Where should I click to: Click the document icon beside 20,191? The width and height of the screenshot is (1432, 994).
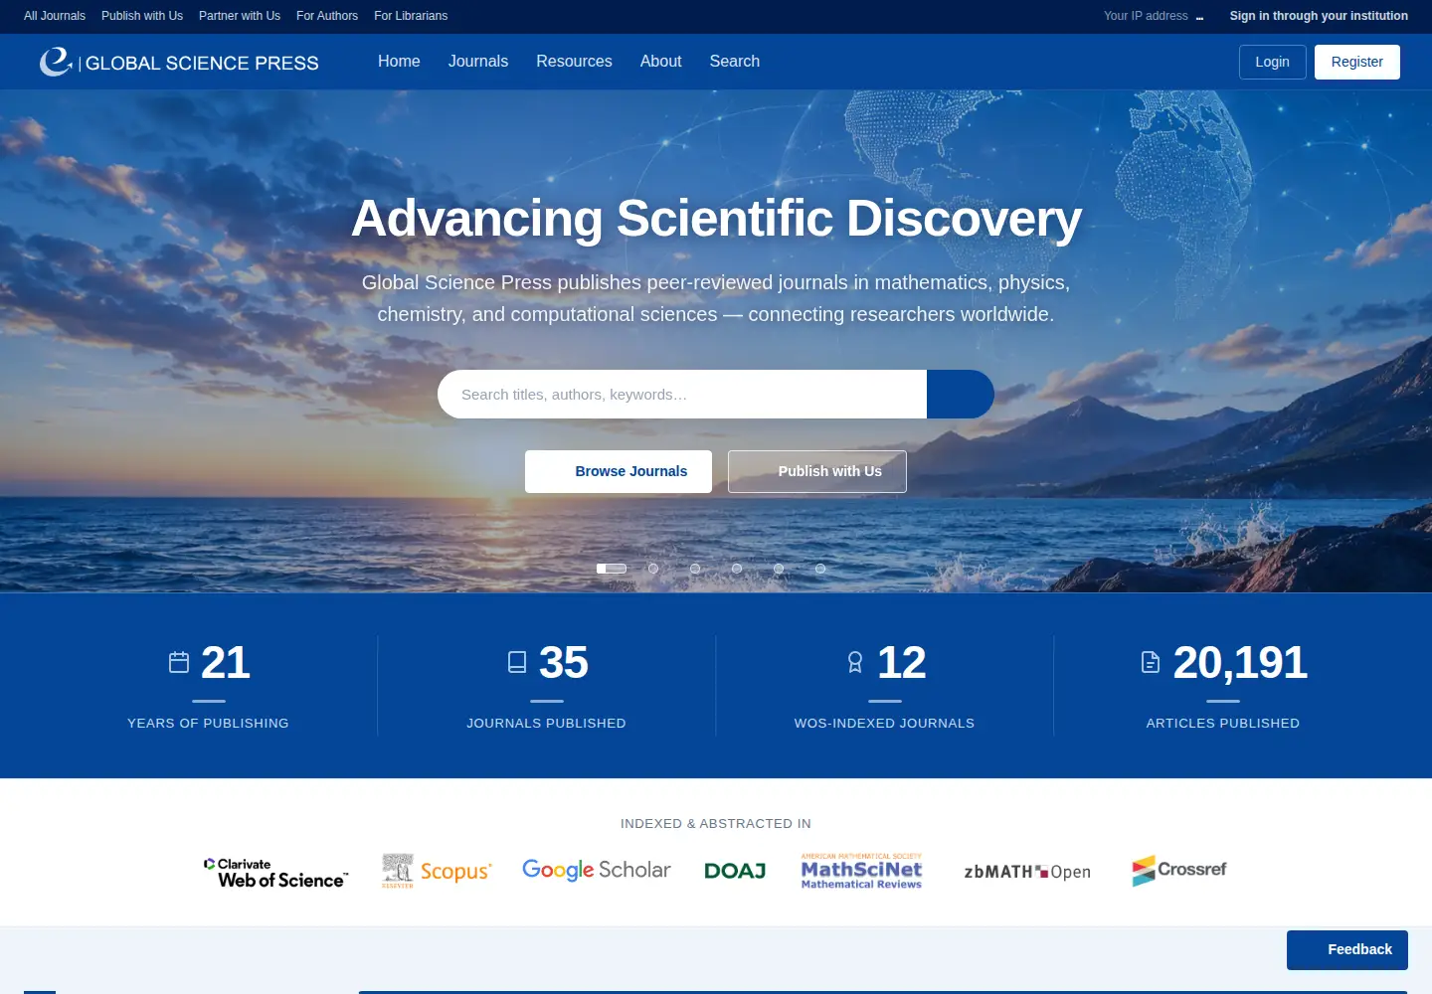(x=1151, y=662)
